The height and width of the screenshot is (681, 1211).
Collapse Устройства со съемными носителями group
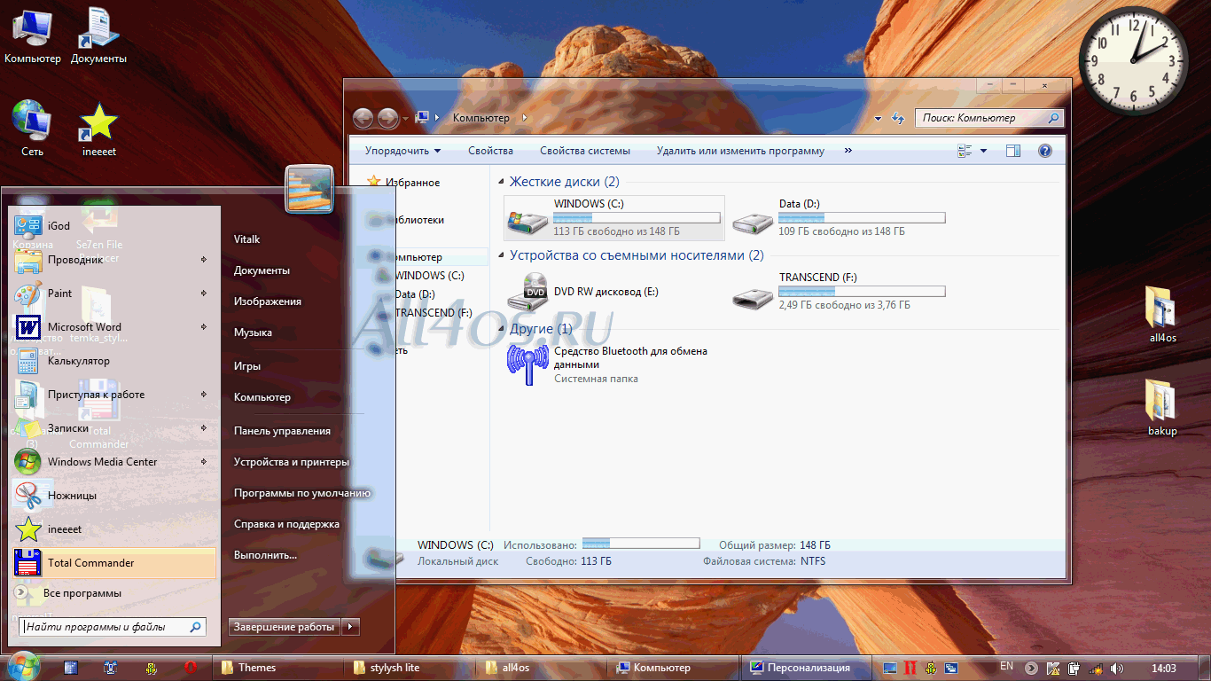point(502,255)
